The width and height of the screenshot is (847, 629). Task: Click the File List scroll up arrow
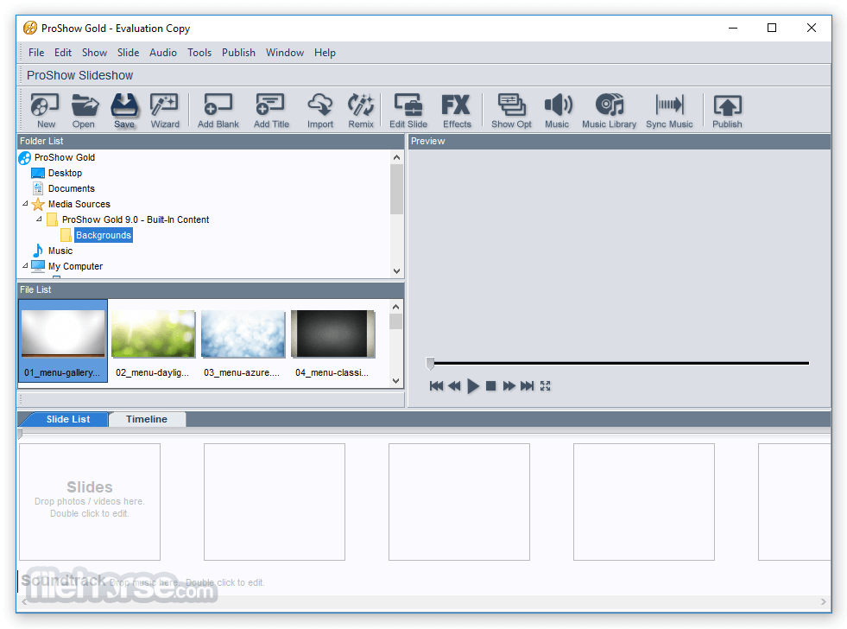396,307
